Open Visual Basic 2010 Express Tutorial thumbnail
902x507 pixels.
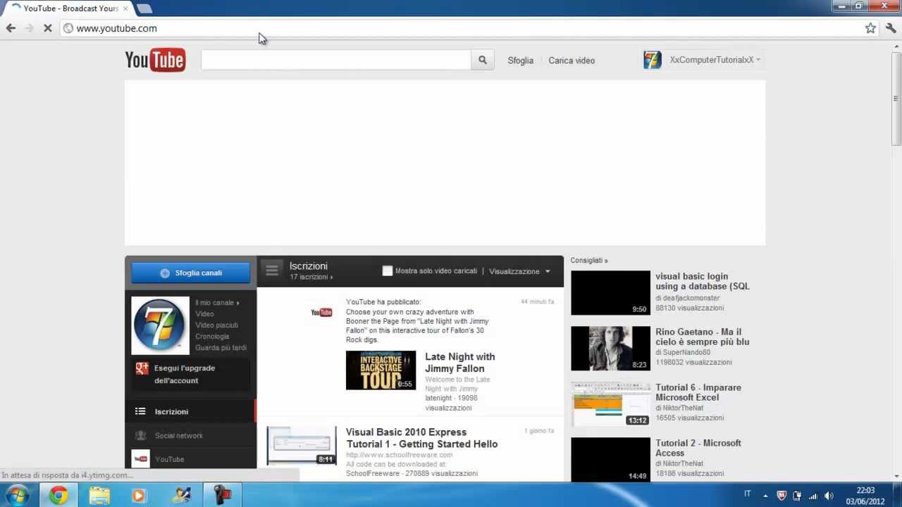point(302,446)
